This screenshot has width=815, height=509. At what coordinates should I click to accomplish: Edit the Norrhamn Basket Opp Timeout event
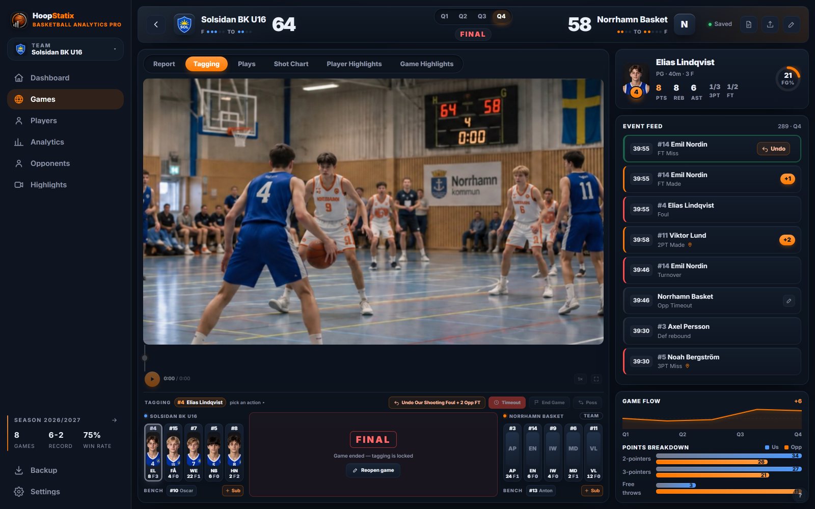pos(789,301)
